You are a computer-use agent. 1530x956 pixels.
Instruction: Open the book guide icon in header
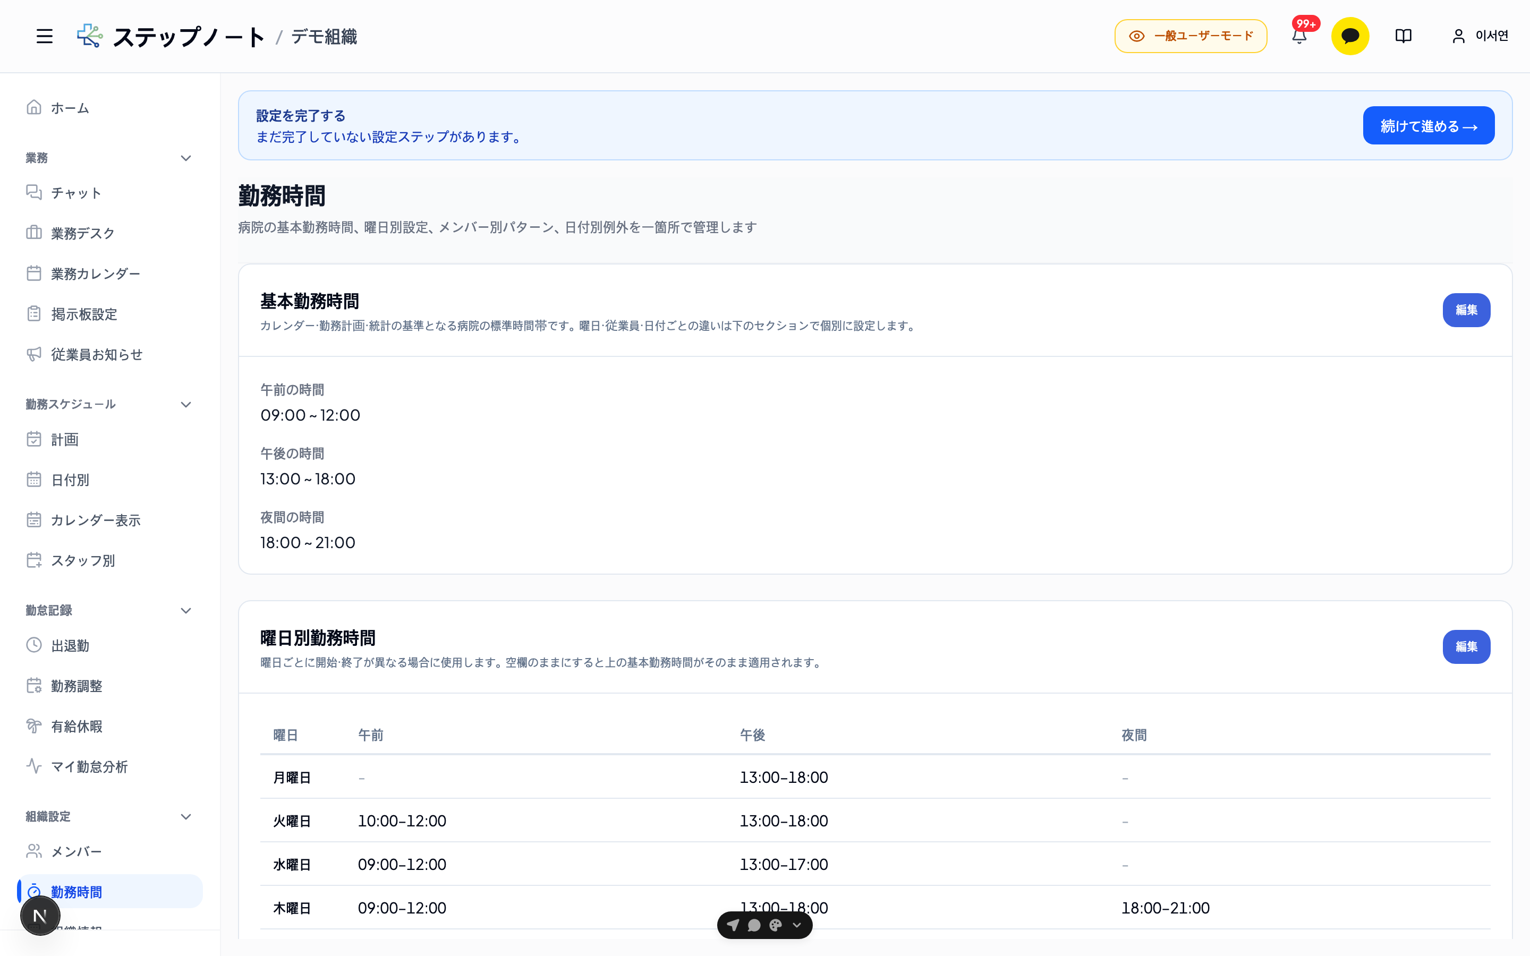1403,36
